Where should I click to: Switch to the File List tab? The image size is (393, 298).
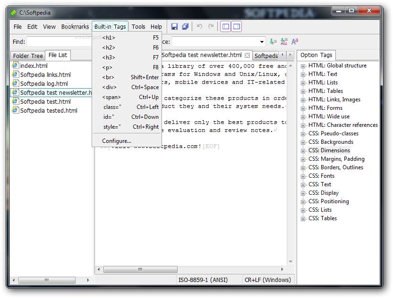[58, 55]
